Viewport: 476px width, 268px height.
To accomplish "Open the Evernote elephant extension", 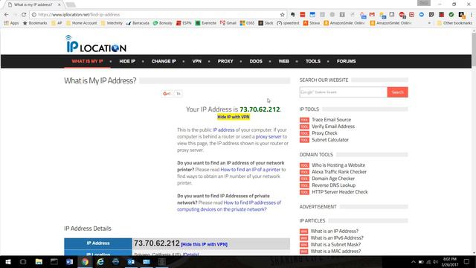I will 292,15.
